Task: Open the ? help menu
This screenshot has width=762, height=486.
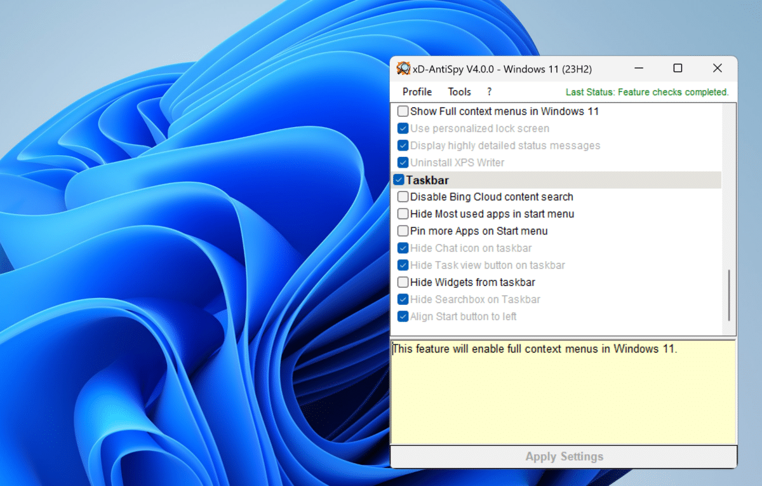Action: coord(489,91)
